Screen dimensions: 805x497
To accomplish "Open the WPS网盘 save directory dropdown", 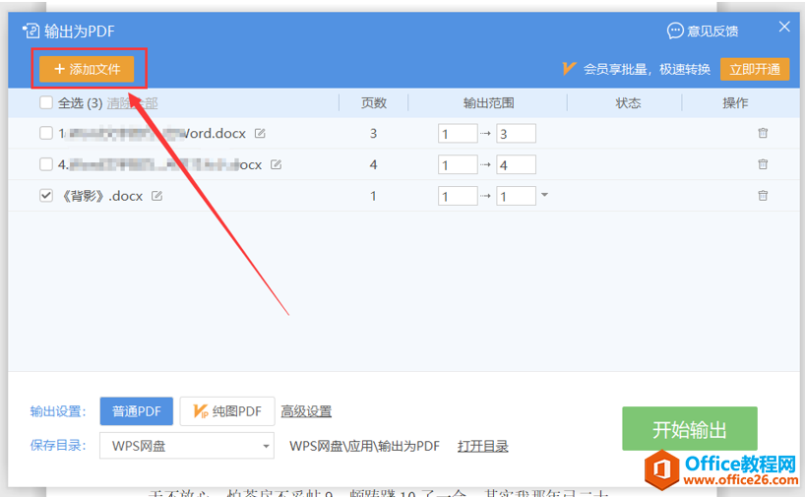I will point(187,446).
